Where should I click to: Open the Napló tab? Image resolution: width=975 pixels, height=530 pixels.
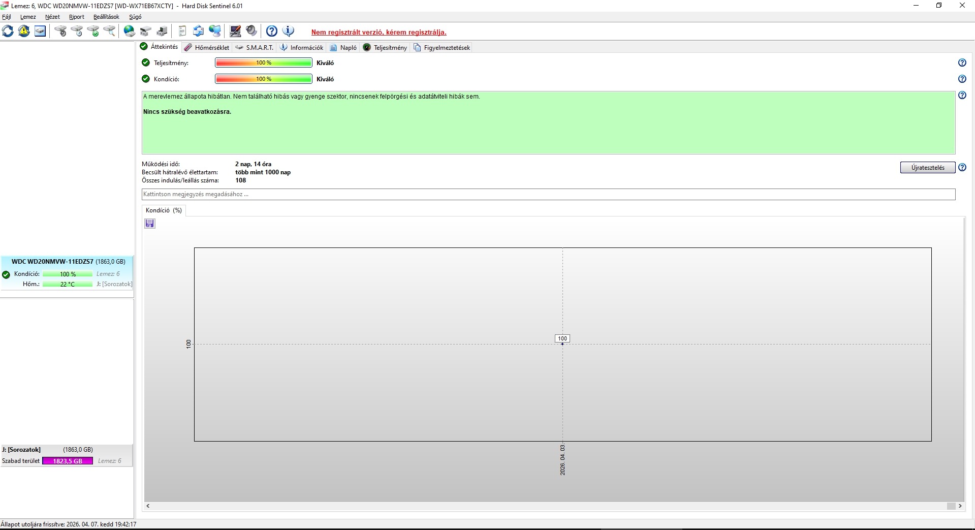click(343, 47)
